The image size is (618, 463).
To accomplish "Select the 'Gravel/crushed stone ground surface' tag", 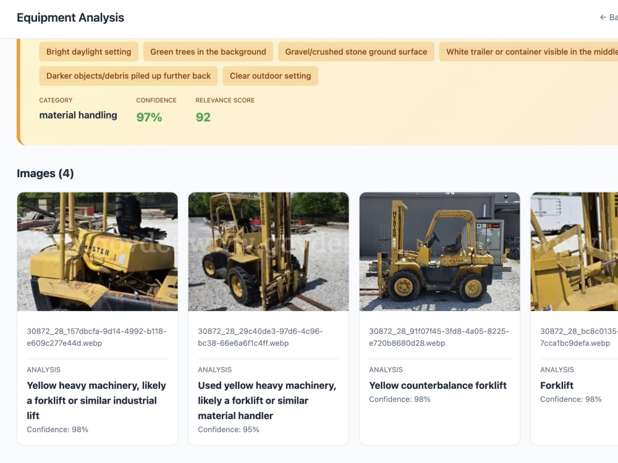I will pyautogui.click(x=356, y=52).
